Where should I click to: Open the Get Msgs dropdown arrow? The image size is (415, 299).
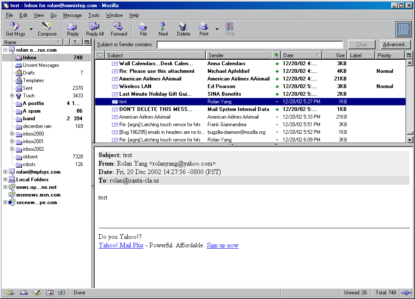tap(31, 30)
